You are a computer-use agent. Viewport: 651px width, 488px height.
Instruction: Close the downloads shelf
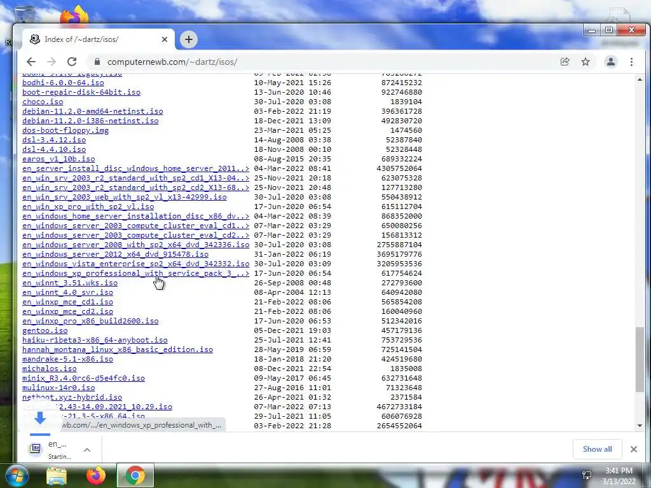(634, 449)
